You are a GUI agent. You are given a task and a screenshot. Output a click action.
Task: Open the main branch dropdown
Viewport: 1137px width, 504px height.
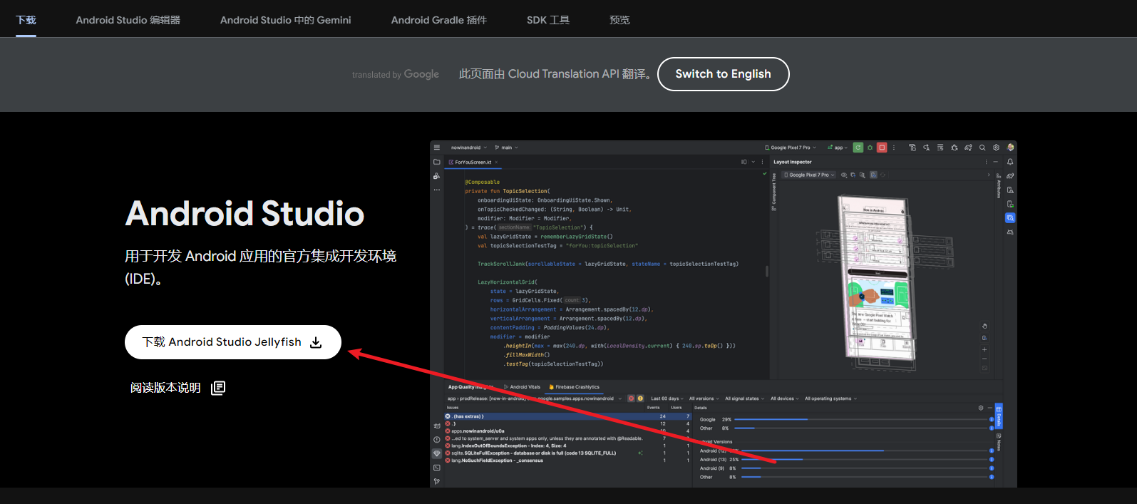pos(507,148)
